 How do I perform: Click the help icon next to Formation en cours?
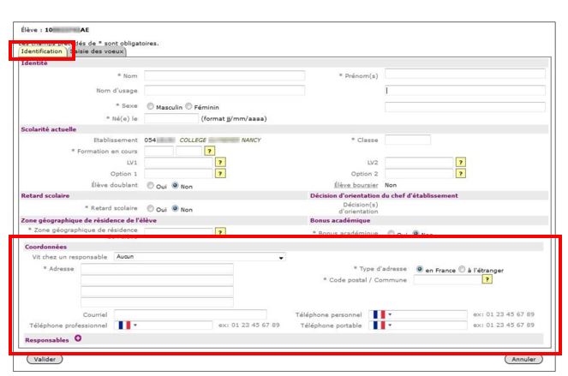pyautogui.click(x=210, y=151)
